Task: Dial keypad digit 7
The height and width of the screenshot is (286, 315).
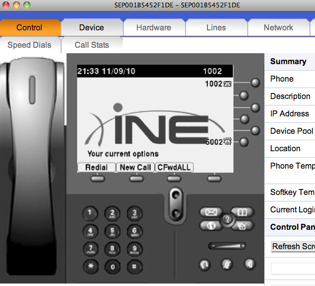Action: (x=91, y=249)
